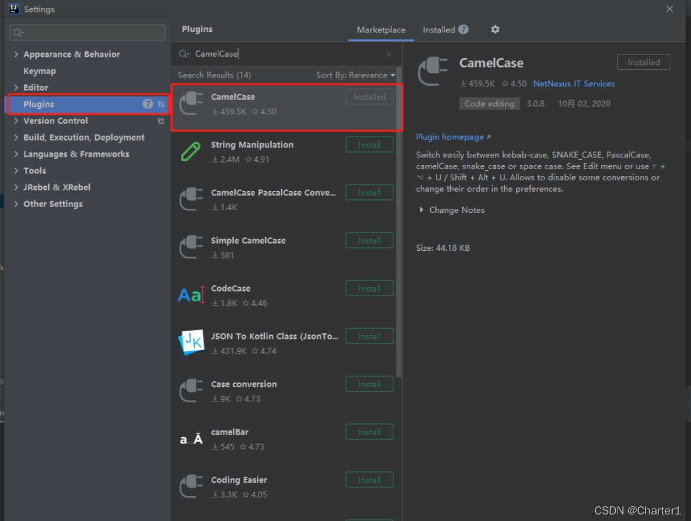
Task: Click CamelCase PascalCase Converter plug icon
Action: point(191,199)
